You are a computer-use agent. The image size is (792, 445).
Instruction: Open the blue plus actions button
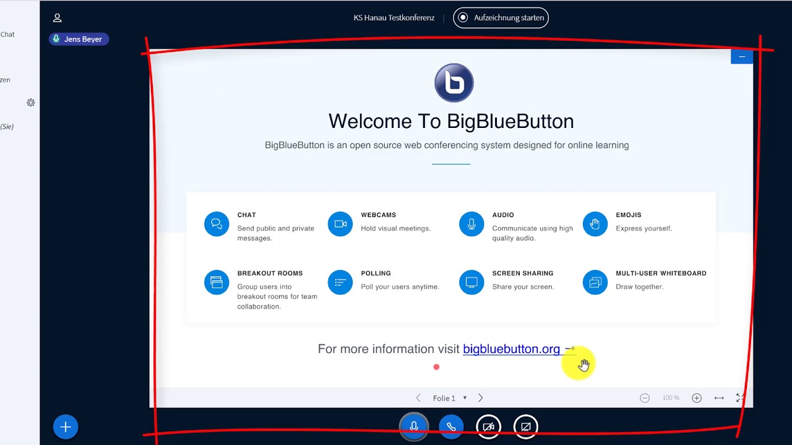point(66,427)
